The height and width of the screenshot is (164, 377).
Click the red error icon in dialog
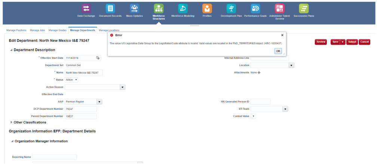click(111, 35)
